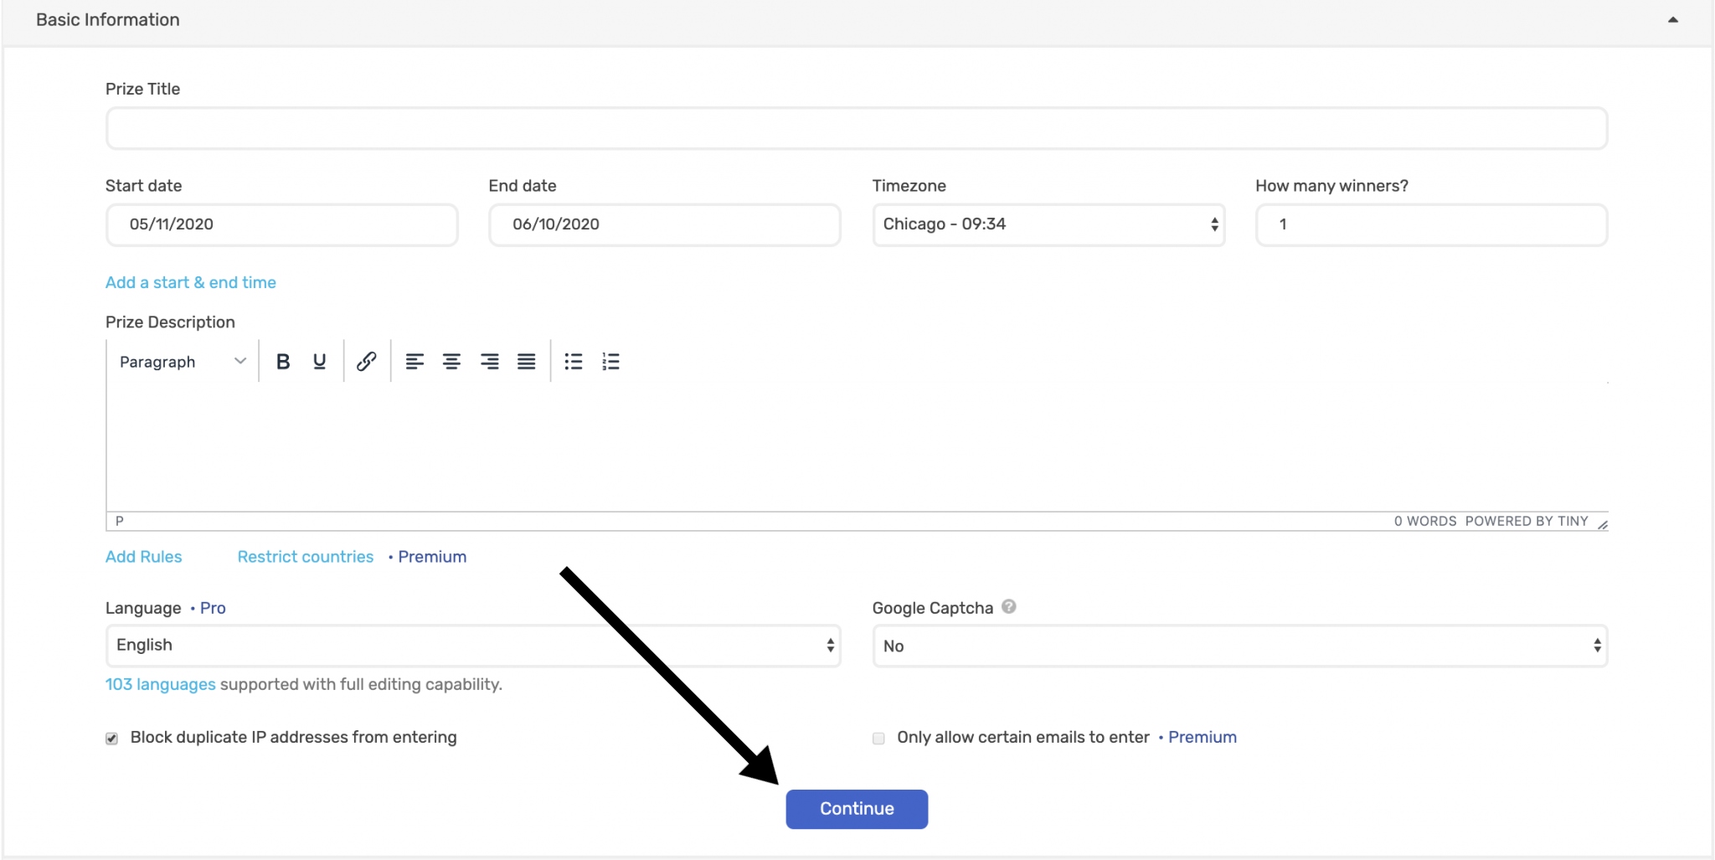Align description text to the right
Image resolution: width=1715 pixels, height=860 pixels.
[x=489, y=361]
